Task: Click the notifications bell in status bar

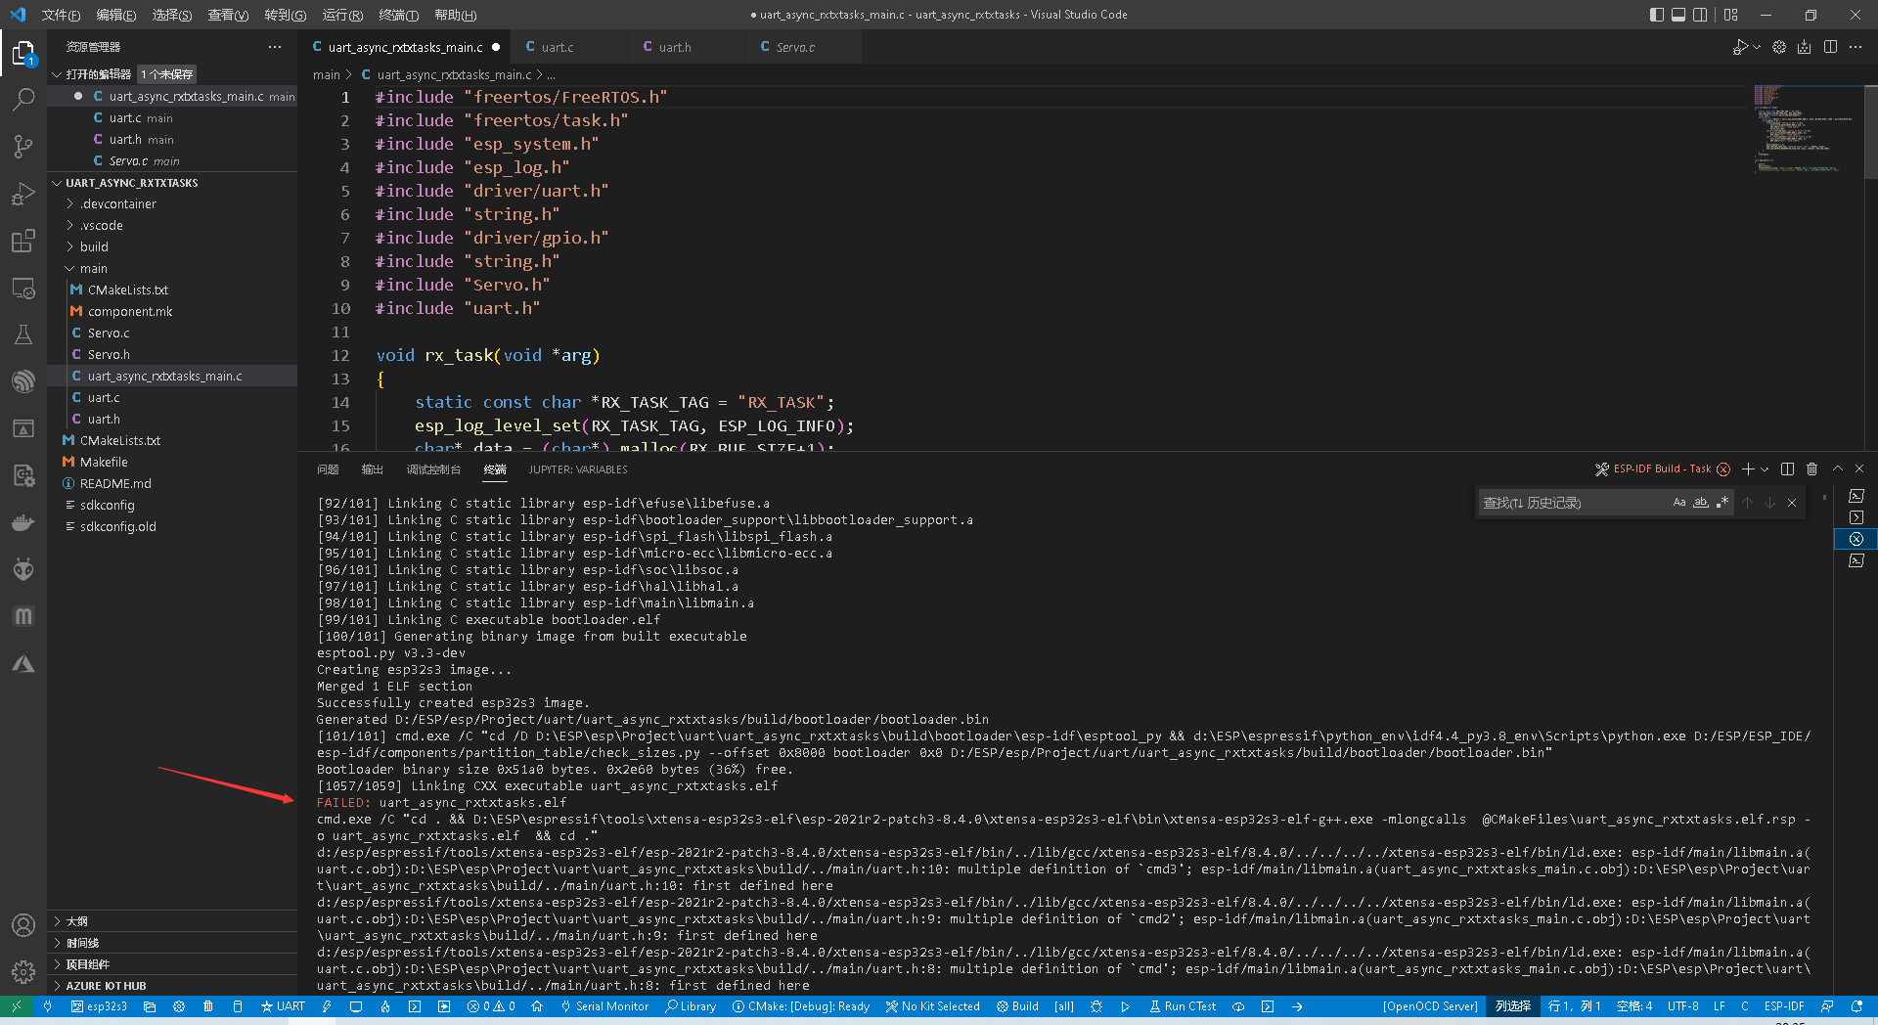Action: coord(1856,1006)
